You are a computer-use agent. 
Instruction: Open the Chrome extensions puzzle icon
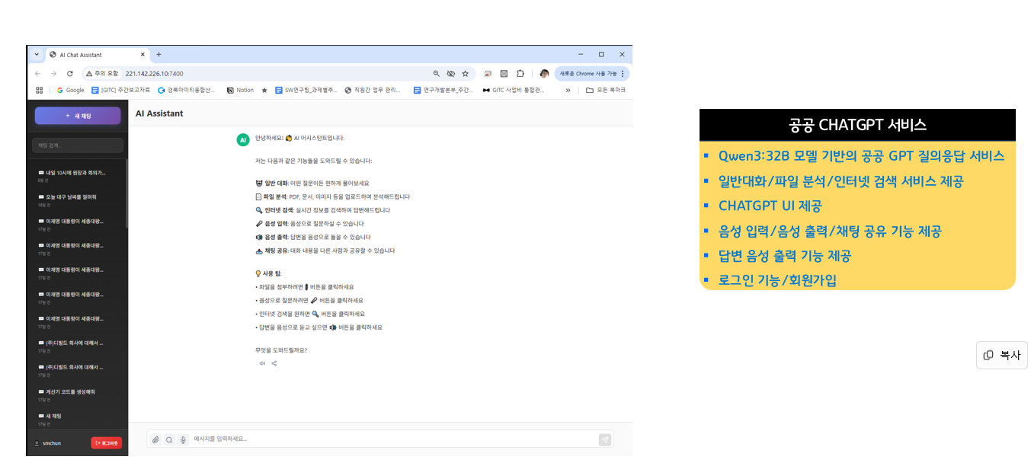pos(520,74)
